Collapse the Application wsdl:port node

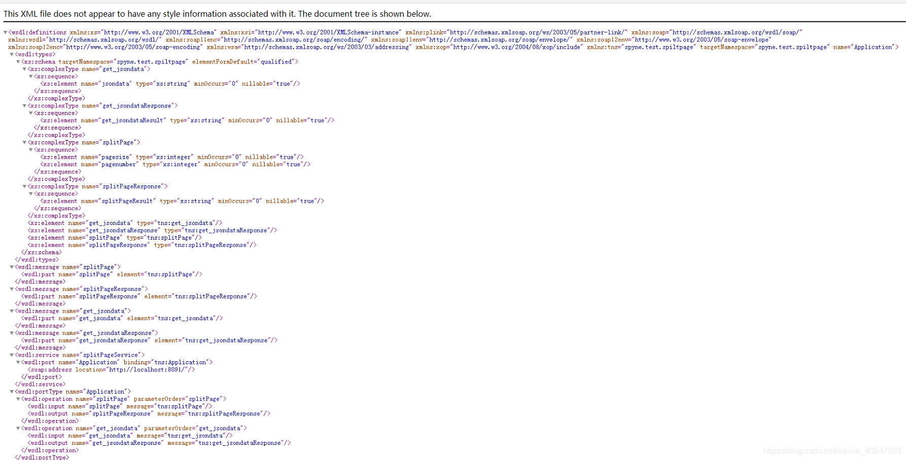(x=18, y=362)
